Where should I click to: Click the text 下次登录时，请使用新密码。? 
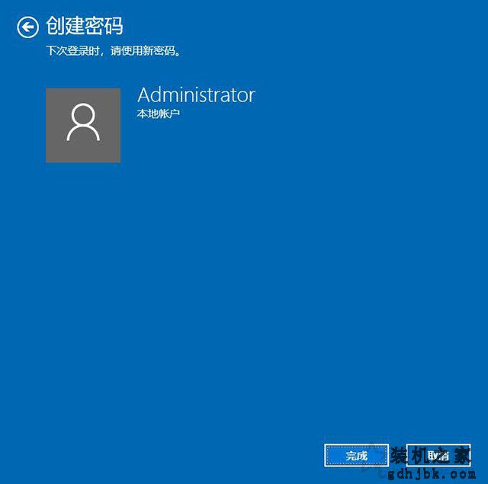tap(114, 51)
